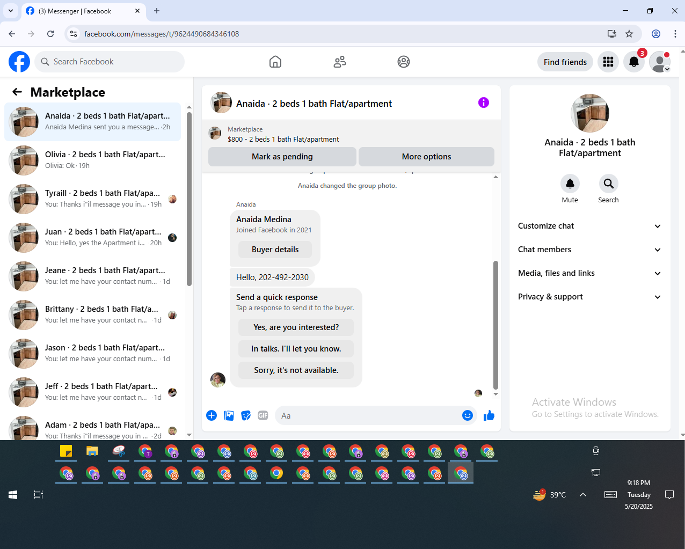Expand Chat members section
The image size is (685, 549).
(589, 250)
